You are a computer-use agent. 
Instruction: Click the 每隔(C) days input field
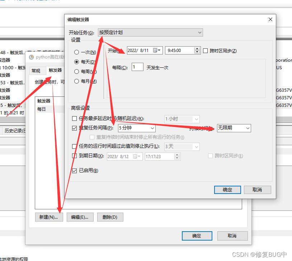pyautogui.click(x=137, y=67)
